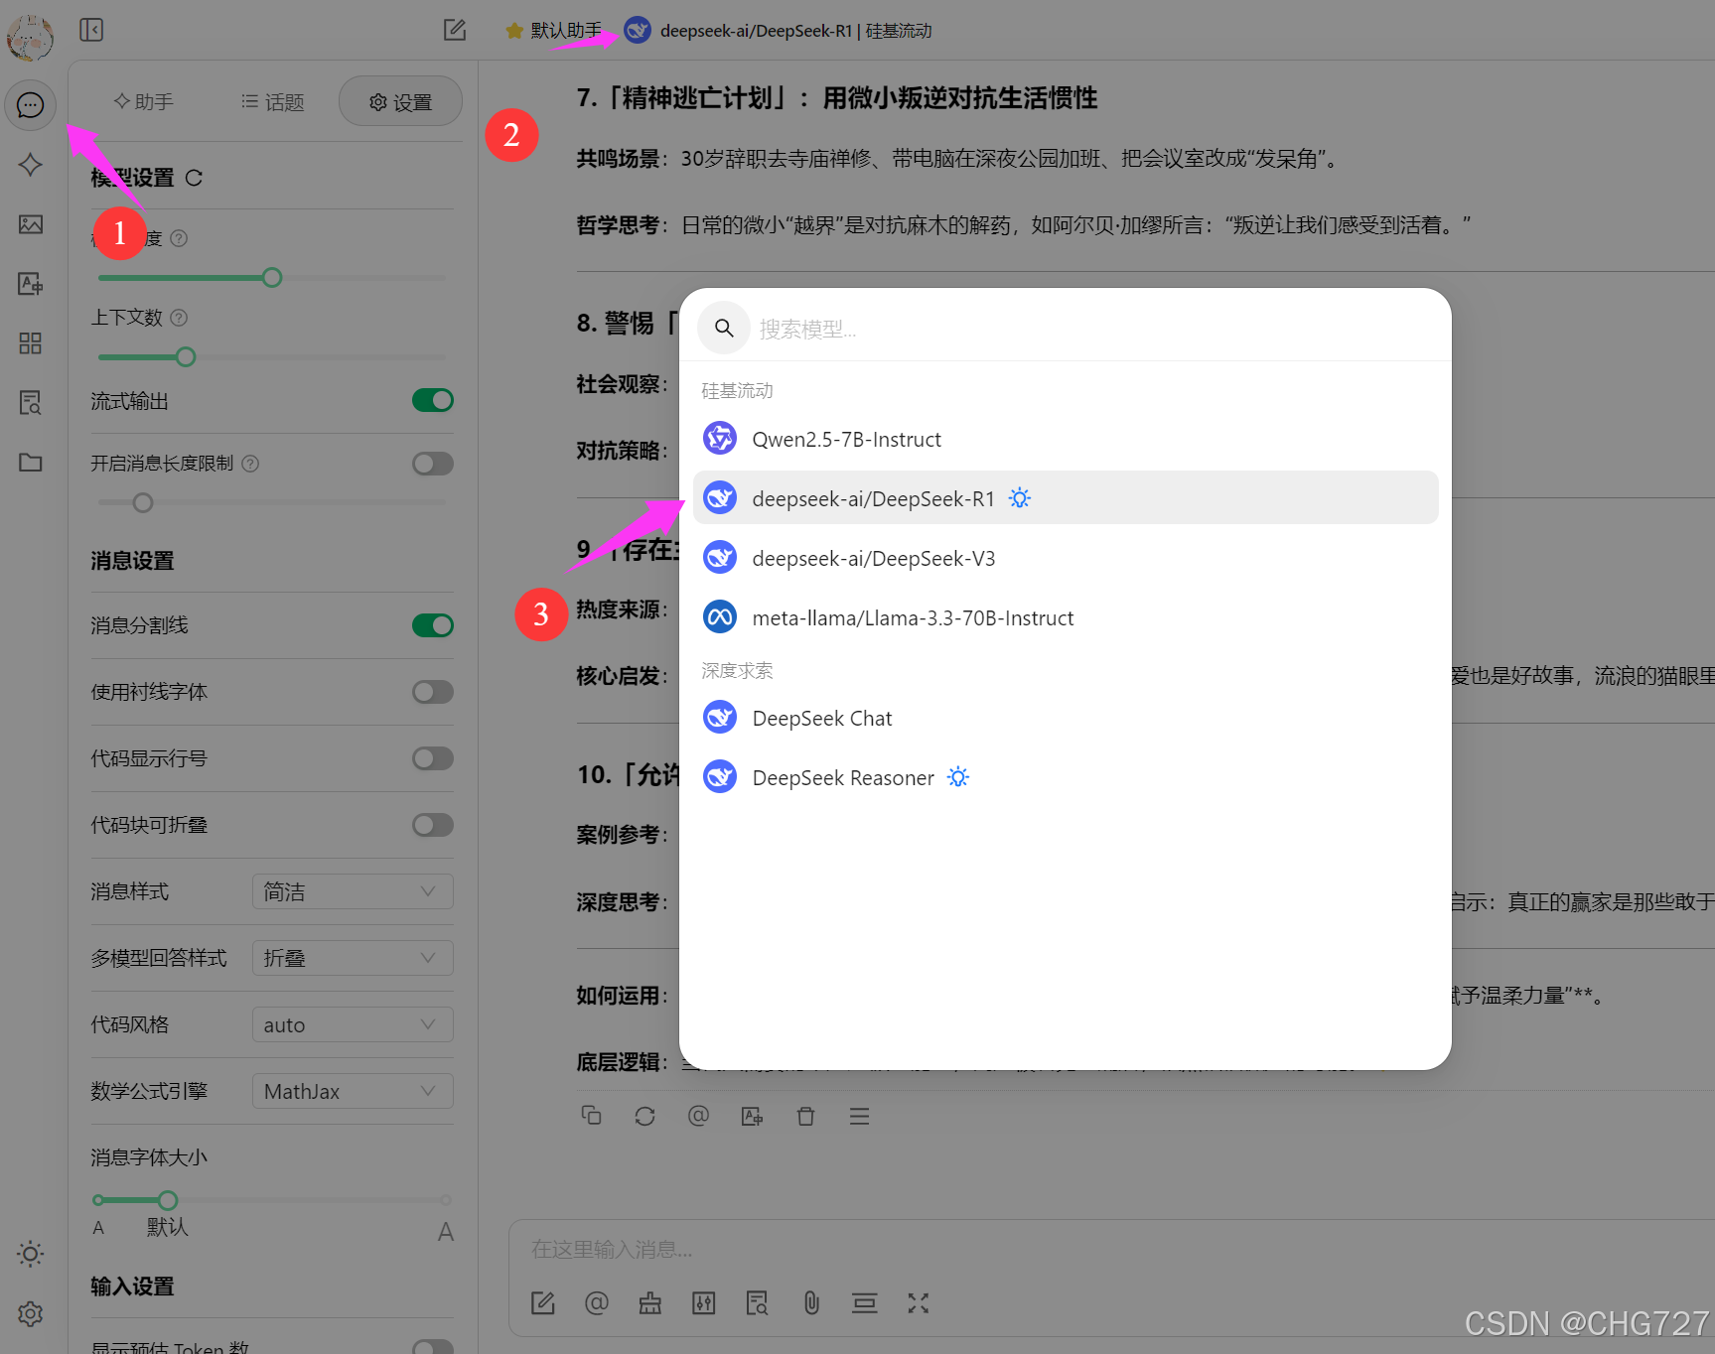Click 上下文数 slider handle
The height and width of the screenshot is (1354, 1715).
pyautogui.click(x=185, y=357)
